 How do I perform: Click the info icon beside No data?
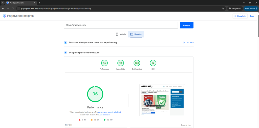coord(184,42)
